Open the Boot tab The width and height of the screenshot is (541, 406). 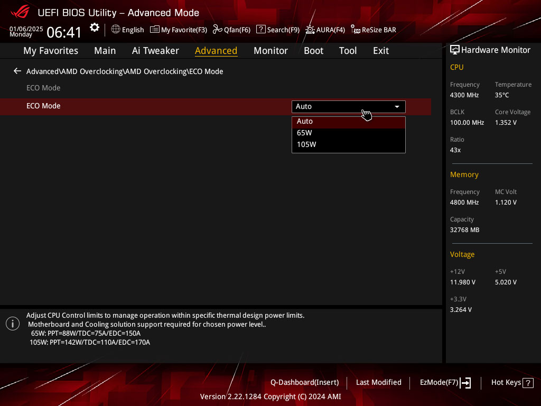314,51
